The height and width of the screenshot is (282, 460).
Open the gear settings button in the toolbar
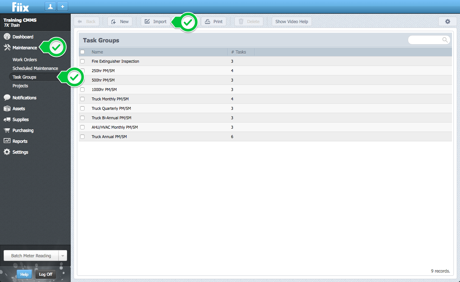point(447,21)
